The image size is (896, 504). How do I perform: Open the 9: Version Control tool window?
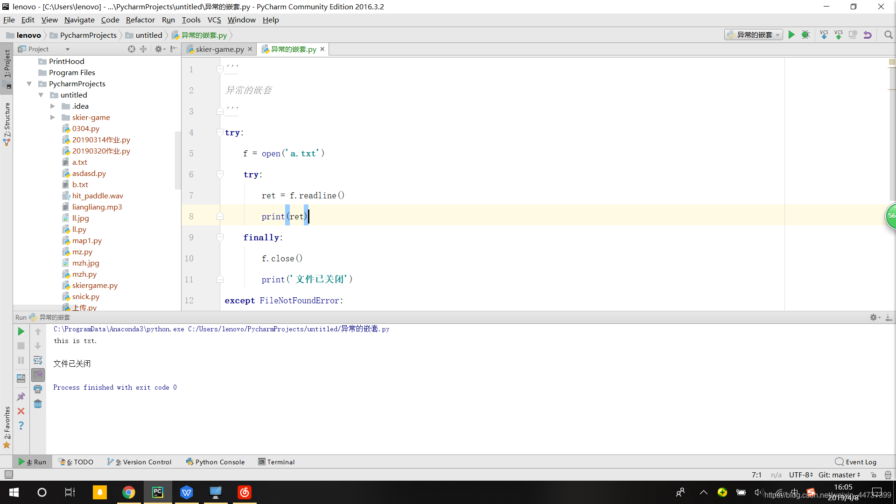(139, 462)
